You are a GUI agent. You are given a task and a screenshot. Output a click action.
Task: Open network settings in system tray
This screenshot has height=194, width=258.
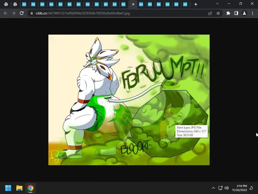coord(220,188)
